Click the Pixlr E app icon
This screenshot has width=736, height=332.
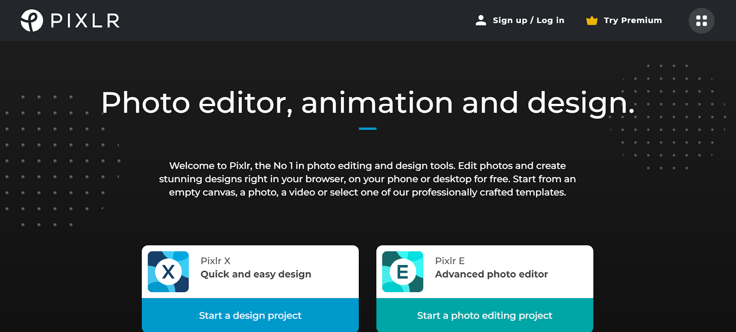[403, 272]
